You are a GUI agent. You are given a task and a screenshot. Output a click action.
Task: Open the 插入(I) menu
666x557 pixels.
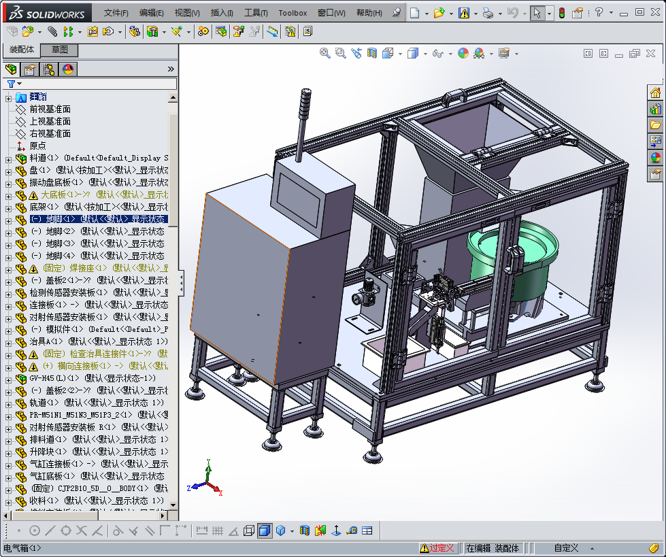coord(222,13)
